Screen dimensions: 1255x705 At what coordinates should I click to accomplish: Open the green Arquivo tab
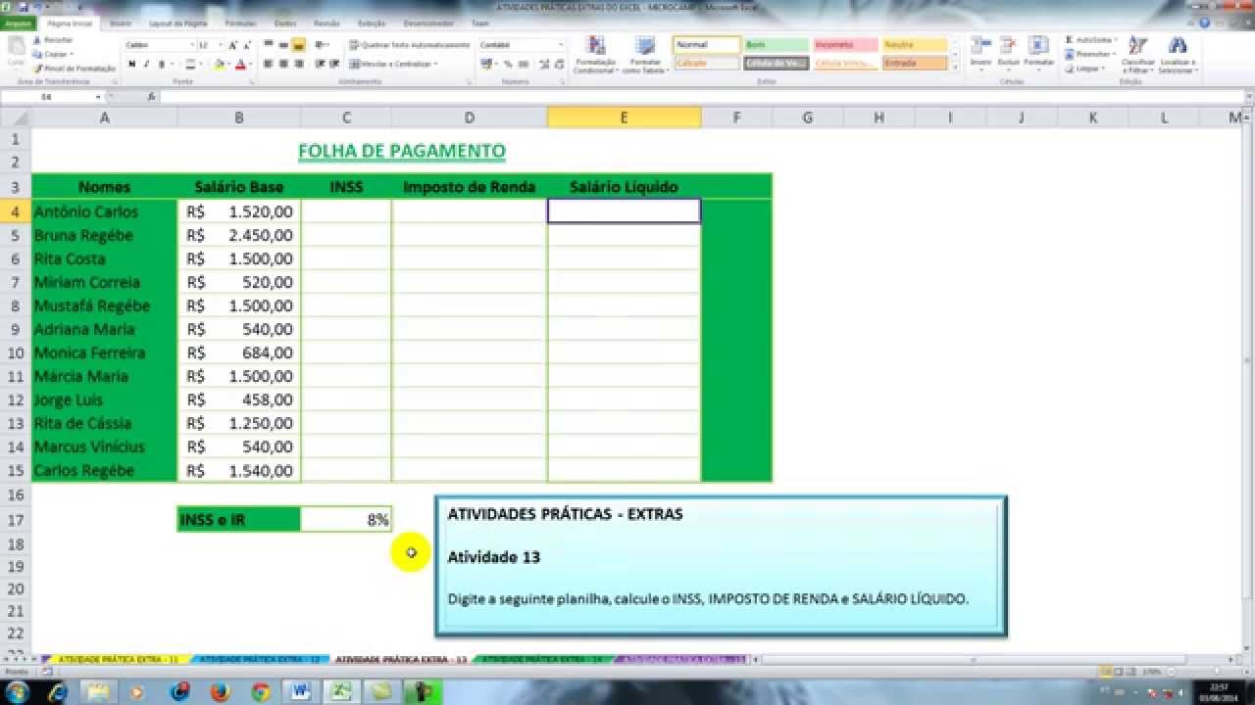point(19,22)
